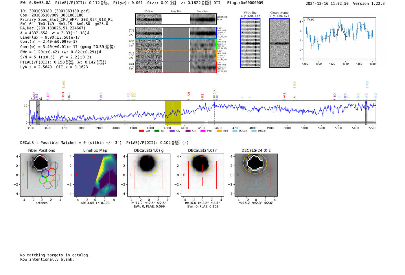Click the gray hatched region near 5460 Å

(366, 113)
